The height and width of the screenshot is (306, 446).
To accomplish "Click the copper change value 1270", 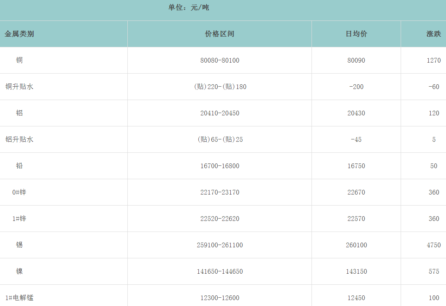I will pyautogui.click(x=433, y=60).
